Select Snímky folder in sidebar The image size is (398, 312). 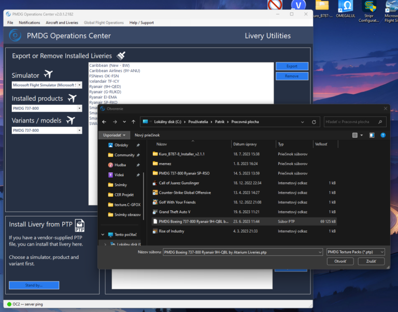[x=120, y=185]
